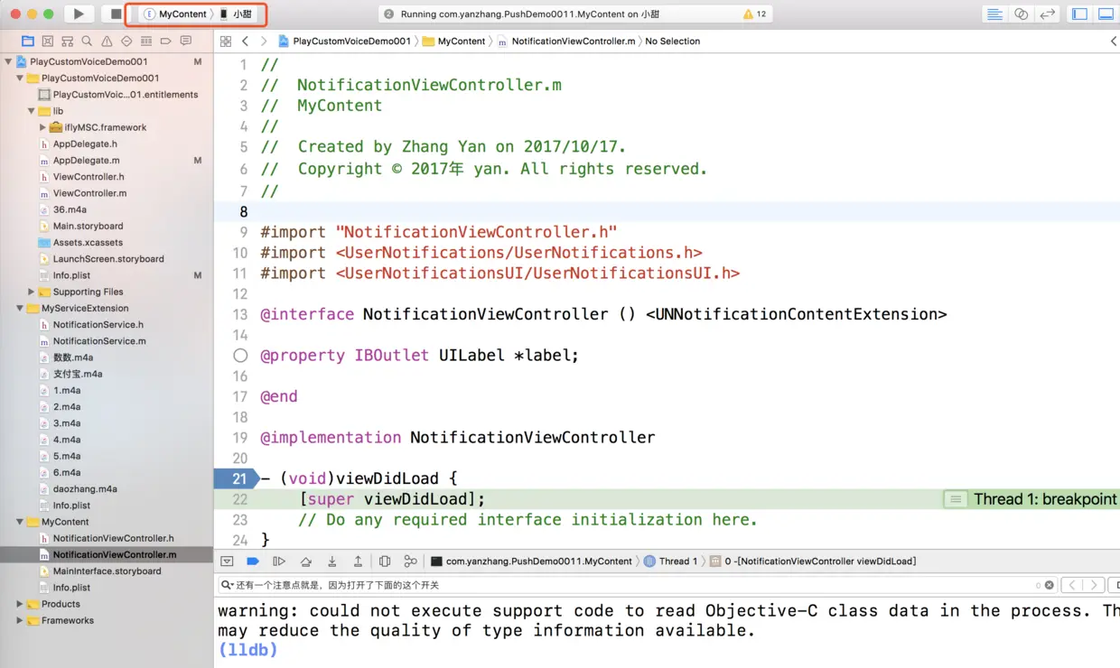Select 支付宝.m4a audio file
This screenshot has height=668, width=1120.
point(77,374)
